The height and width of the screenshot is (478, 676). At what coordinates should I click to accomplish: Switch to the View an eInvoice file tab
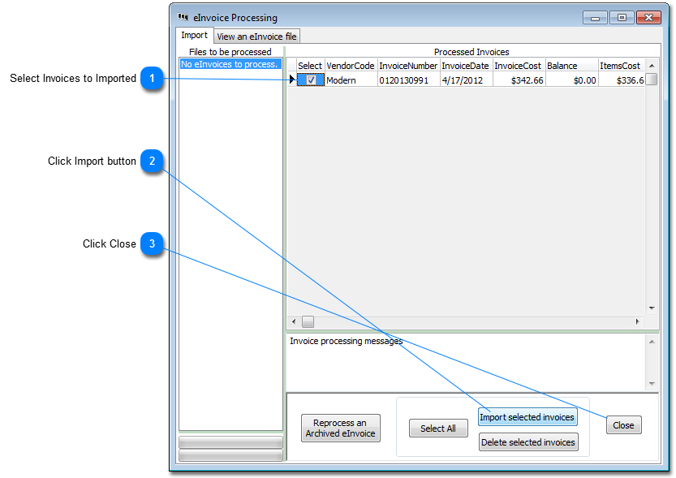(256, 36)
